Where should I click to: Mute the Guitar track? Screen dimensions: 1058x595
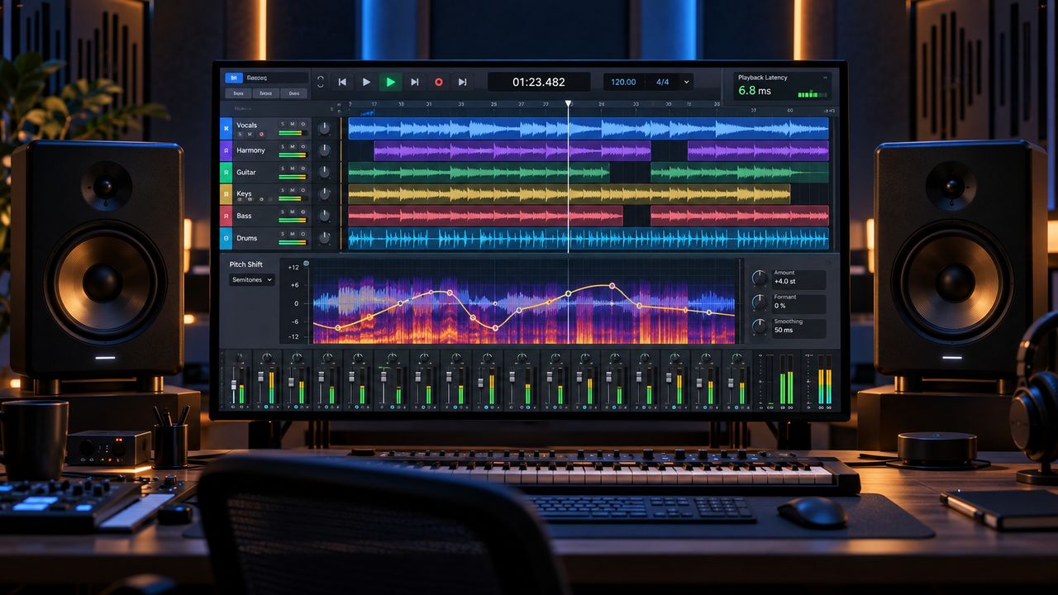pos(293,168)
